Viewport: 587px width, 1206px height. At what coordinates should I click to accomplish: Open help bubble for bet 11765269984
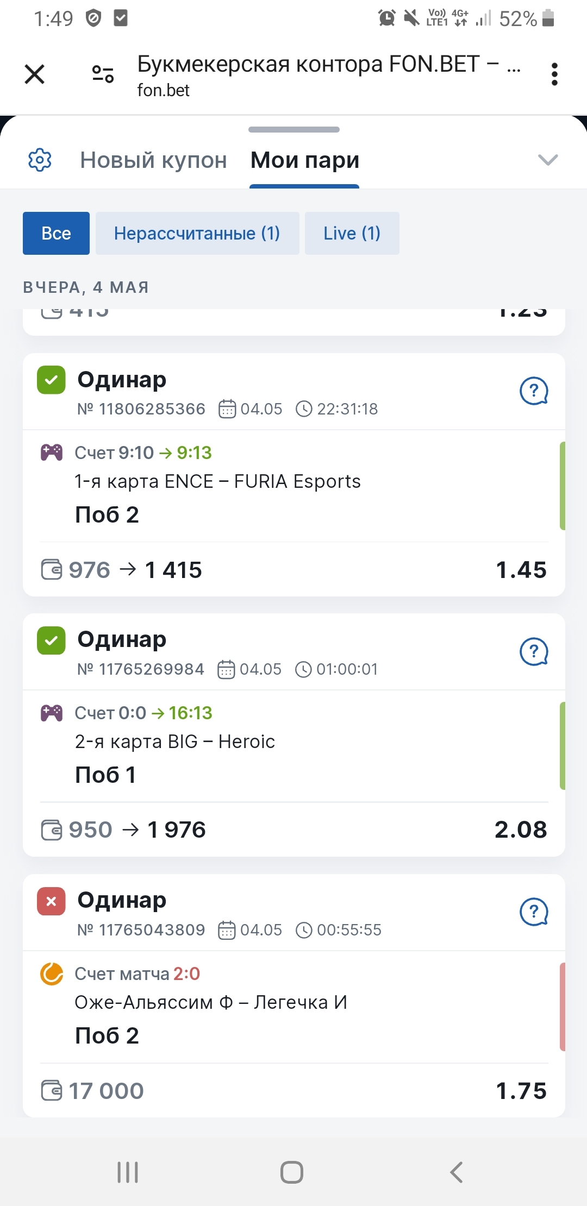point(534,651)
